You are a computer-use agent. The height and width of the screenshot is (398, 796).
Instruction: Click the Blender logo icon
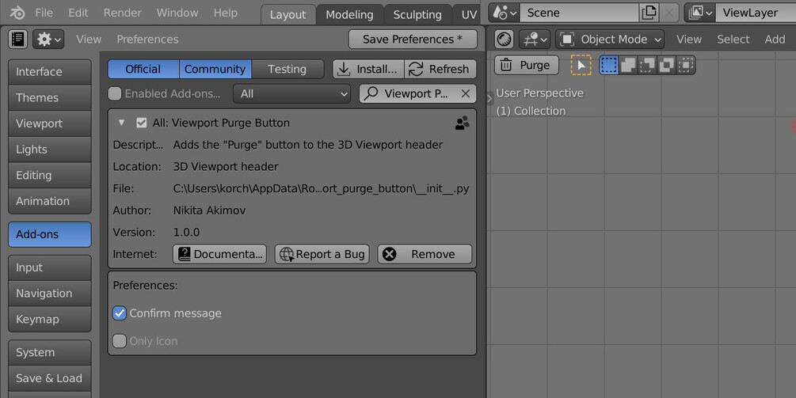17,13
